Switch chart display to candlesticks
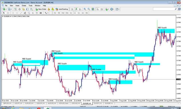The image size is (183, 109). coord(76,9)
